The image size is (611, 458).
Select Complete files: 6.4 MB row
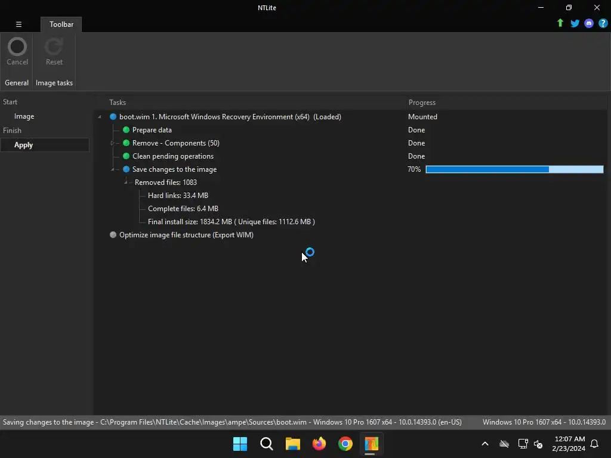(183, 208)
